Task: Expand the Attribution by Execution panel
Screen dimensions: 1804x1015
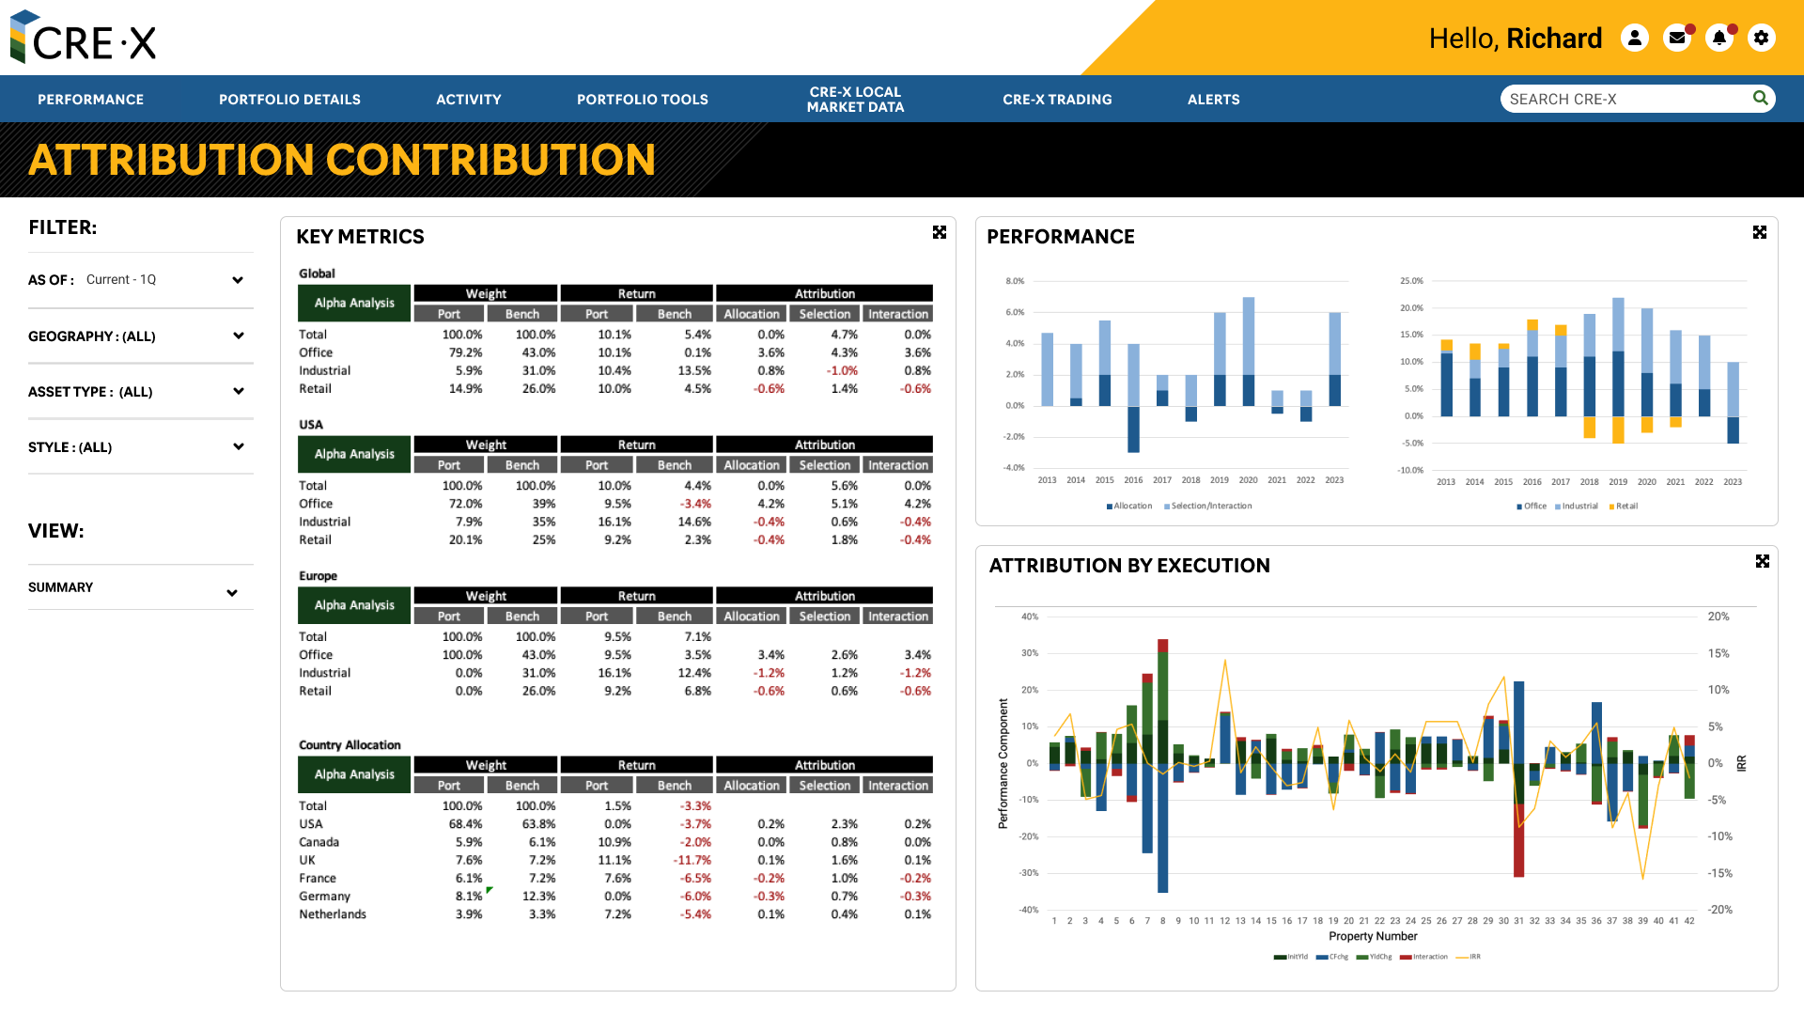Action: click(1763, 561)
